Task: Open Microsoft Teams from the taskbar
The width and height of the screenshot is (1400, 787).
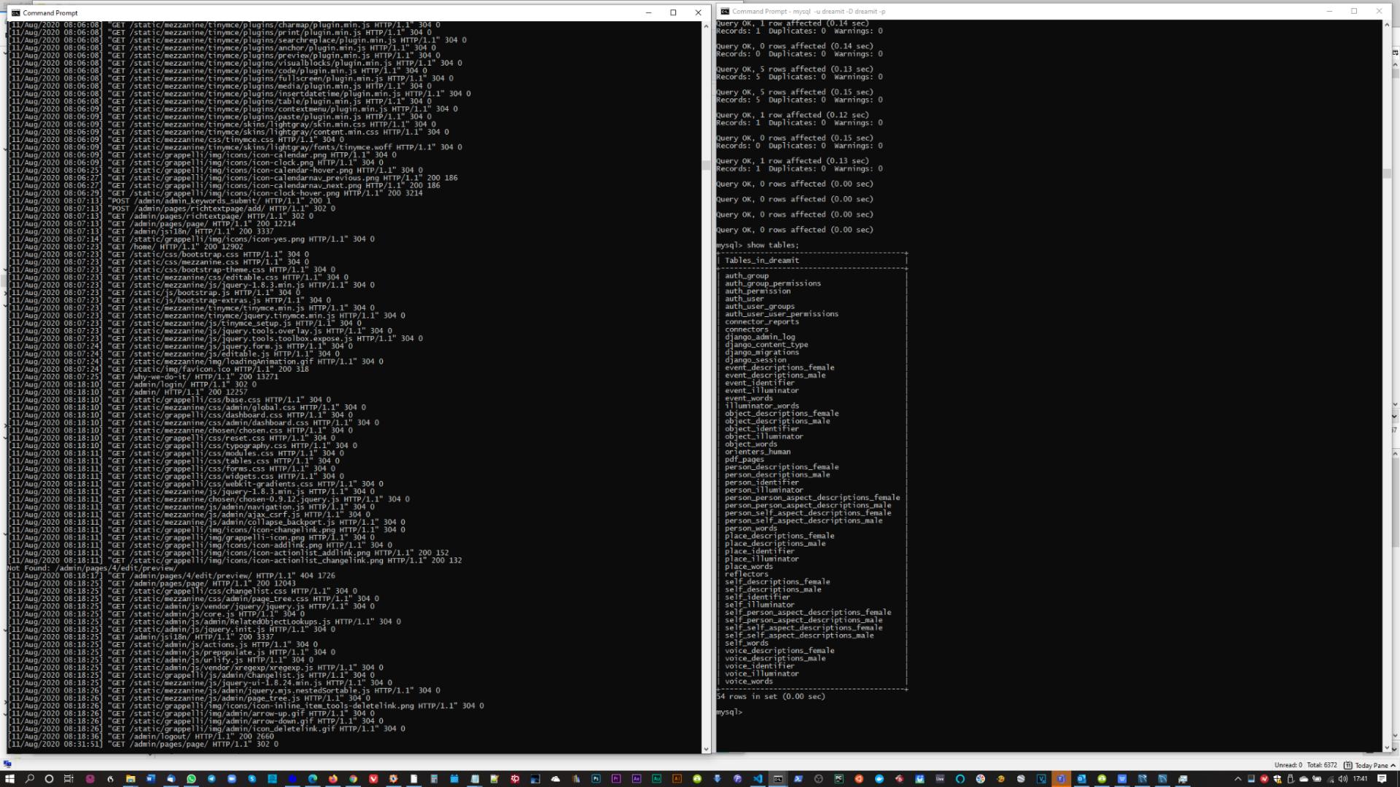Action: coord(1061,778)
